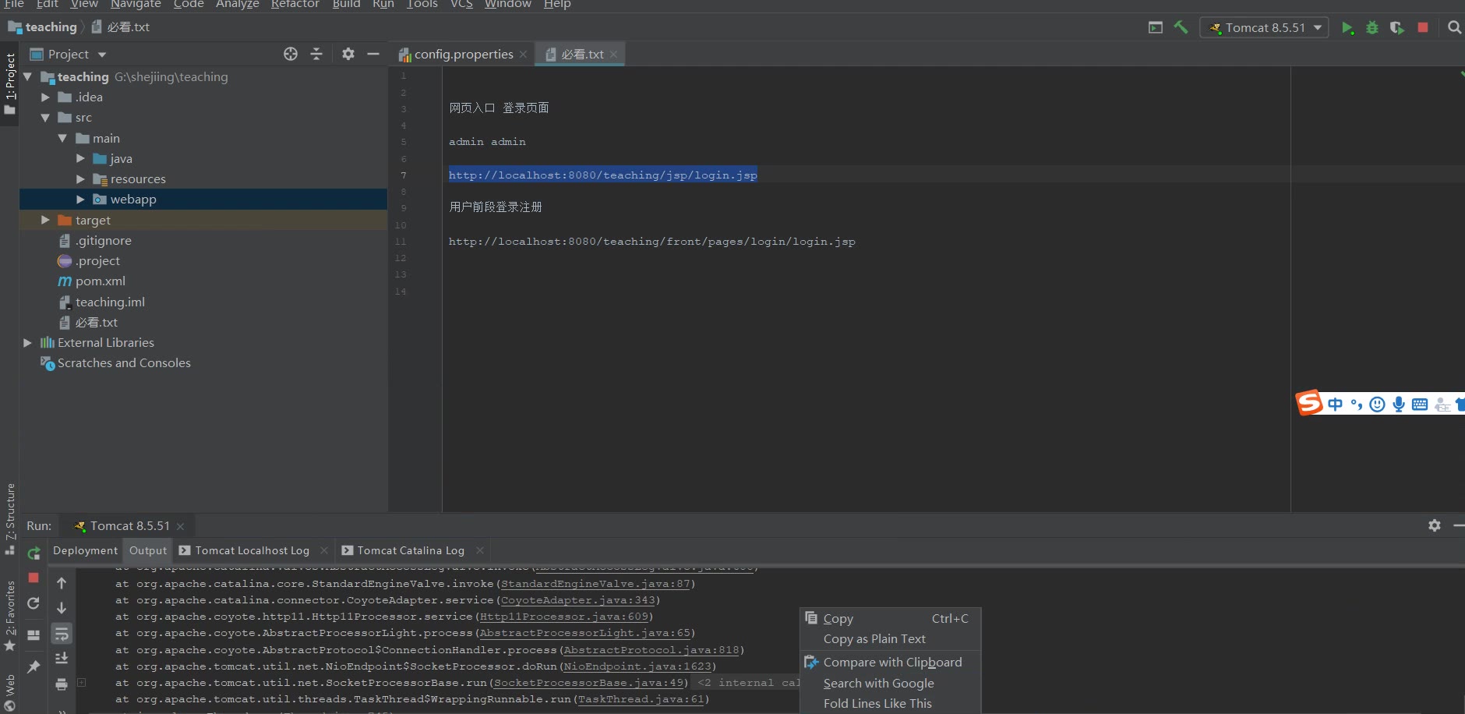Viewport: 1465px width, 714px height.
Task: Open the Tomcat 8.5.51 run configuration dropdown
Action: point(1264,27)
